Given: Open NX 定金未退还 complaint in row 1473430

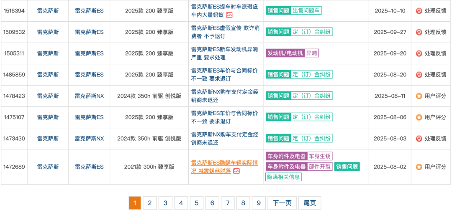Looking at the screenshot, I should [225, 139].
